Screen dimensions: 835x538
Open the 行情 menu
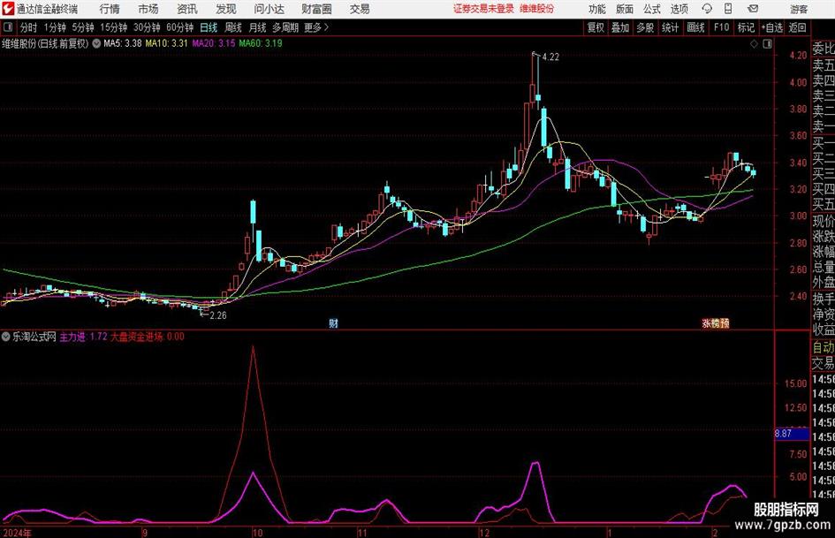pyautogui.click(x=110, y=9)
